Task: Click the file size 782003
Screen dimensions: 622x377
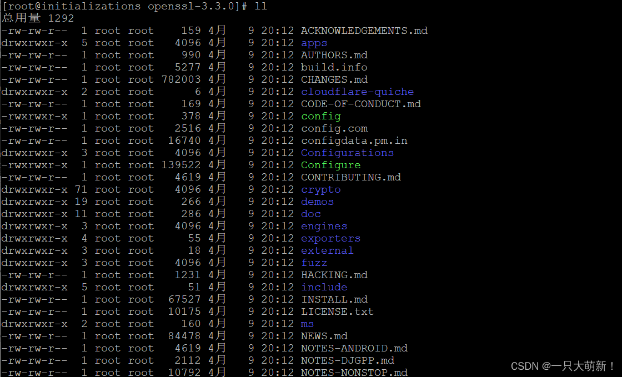Action: (x=181, y=80)
